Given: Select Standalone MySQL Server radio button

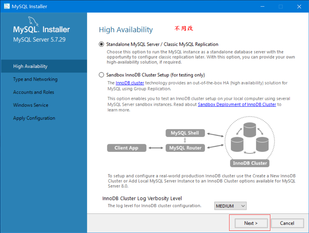Looking at the screenshot, I should click(x=101, y=44).
